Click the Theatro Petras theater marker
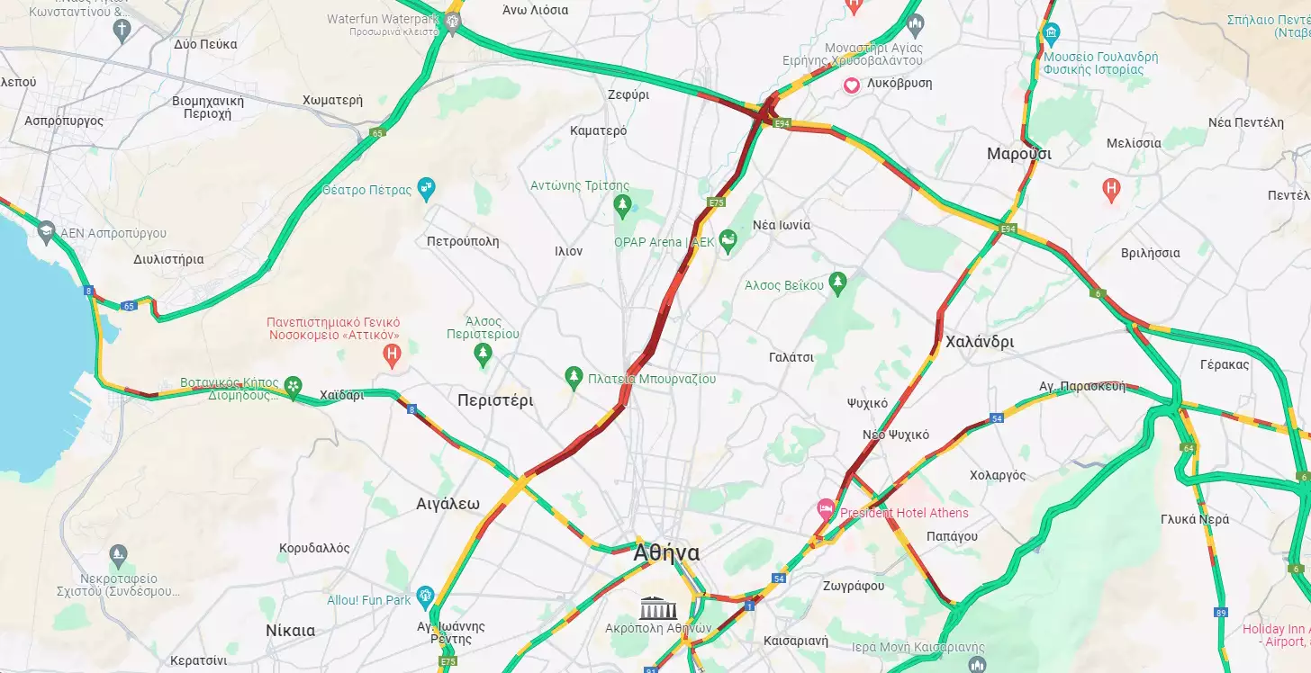 click(x=426, y=189)
